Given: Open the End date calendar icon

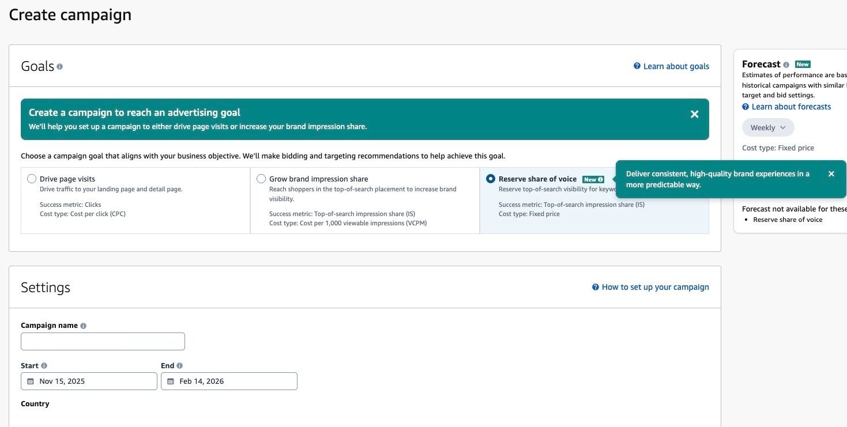Looking at the screenshot, I should 171,381.
